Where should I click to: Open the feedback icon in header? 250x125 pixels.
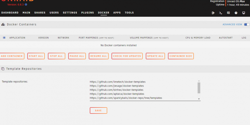click(x=228, y=13)
